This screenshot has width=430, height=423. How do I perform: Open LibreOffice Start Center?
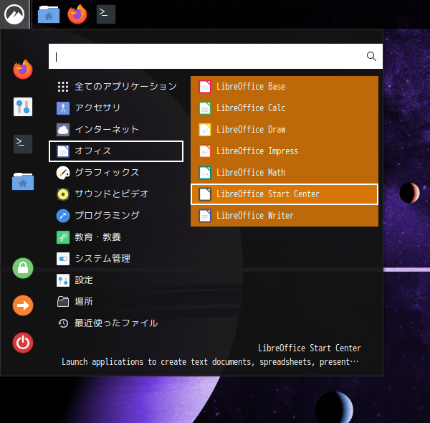tap(285, 194)
